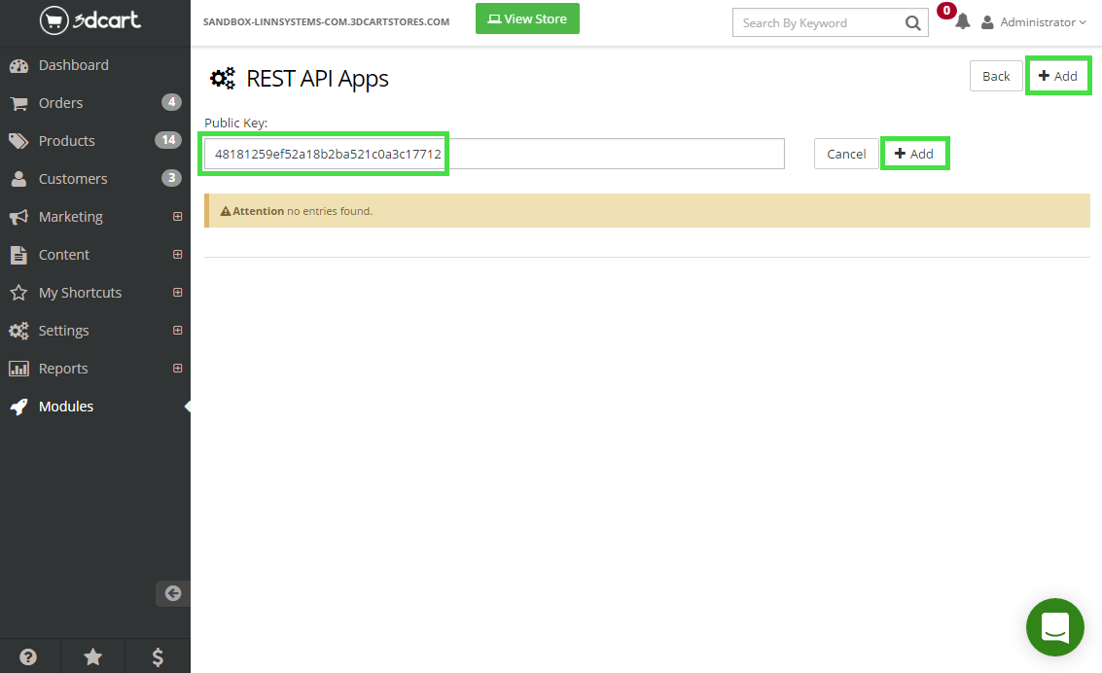Click the help question mark icon

point(29,656)
